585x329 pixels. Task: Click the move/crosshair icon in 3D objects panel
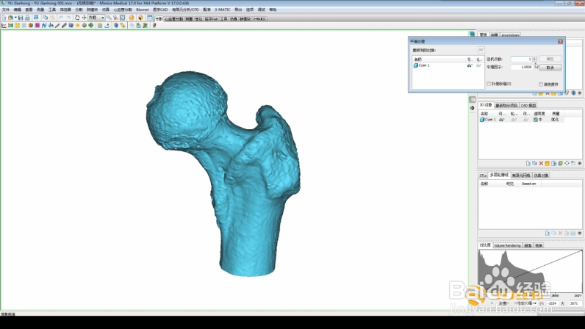coord(567,163)
